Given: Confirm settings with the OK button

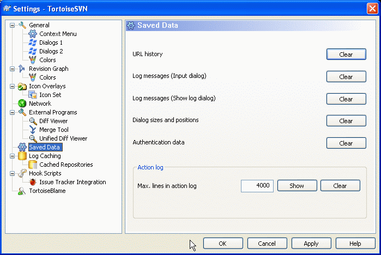Looking at the screenshot, I should tap(223, 244).
